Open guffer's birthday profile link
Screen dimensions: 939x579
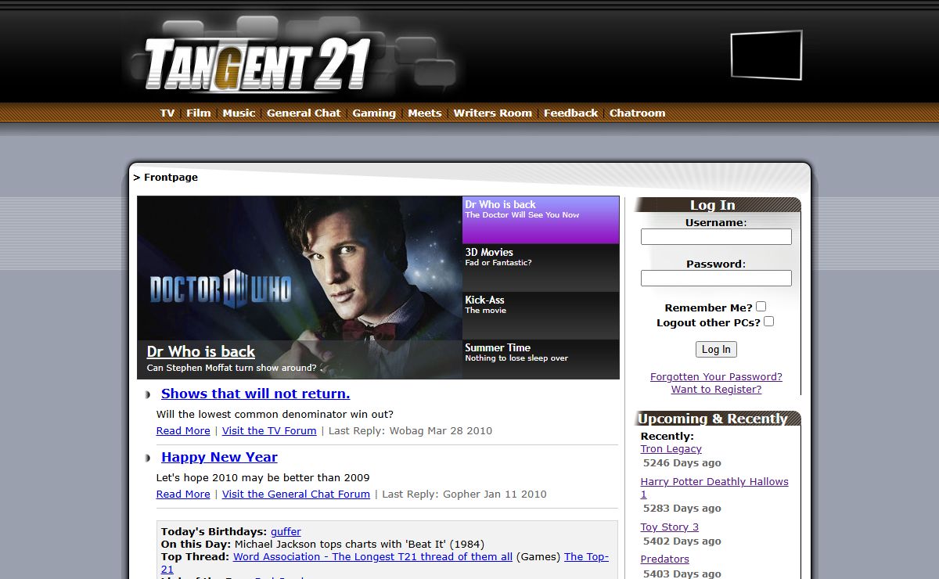click(x=286, y=531)
